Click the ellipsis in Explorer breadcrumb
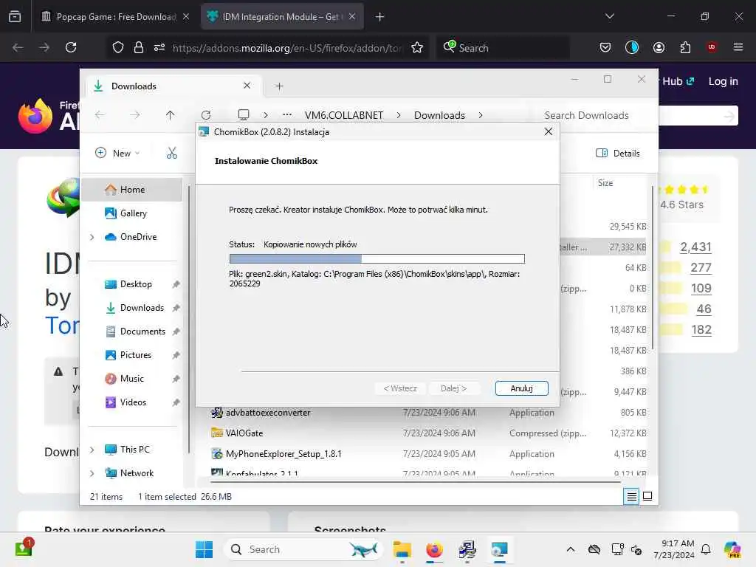Viewport: 756px width, 567px height. tap(287, 114)
